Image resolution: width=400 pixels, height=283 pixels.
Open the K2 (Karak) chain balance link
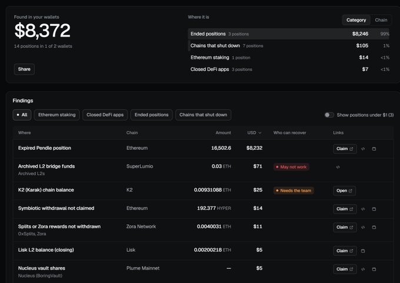tap(344, 191)
